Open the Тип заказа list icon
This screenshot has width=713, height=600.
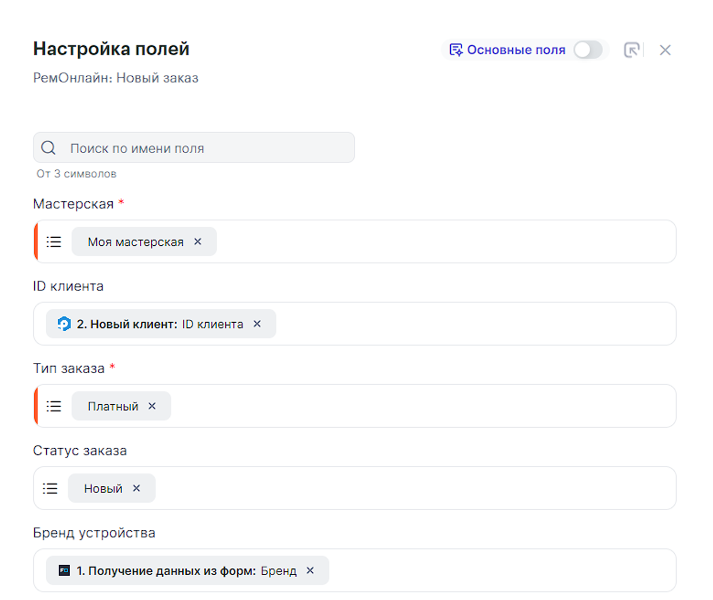tap(54, 406)
